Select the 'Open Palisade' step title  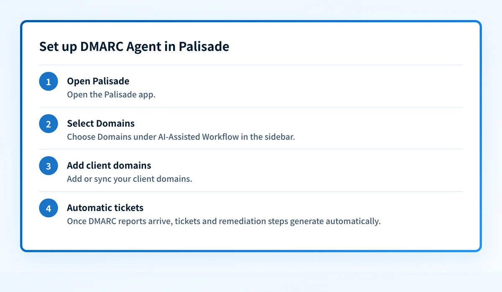point(98,81)
